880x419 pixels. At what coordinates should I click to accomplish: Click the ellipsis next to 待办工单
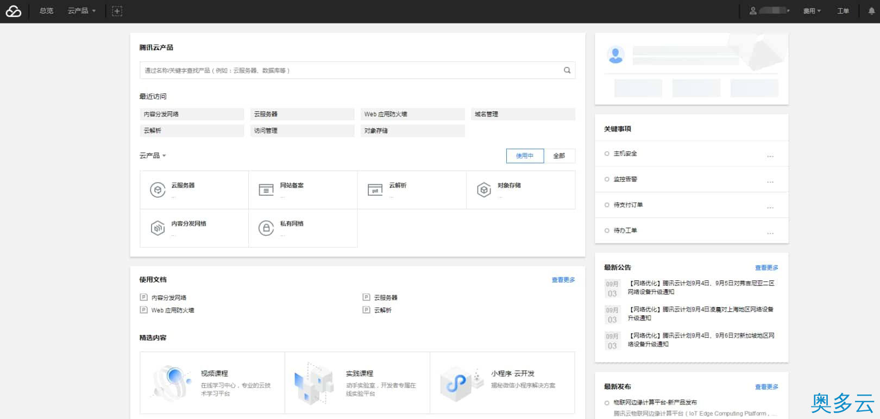(x=770, y=233)
